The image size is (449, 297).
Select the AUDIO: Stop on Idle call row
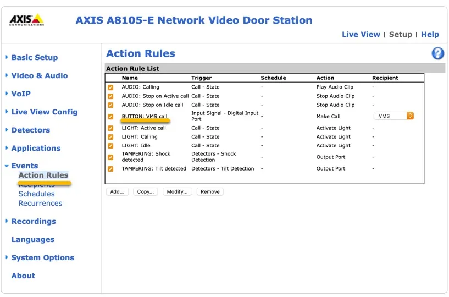click(x=264, y=105)
